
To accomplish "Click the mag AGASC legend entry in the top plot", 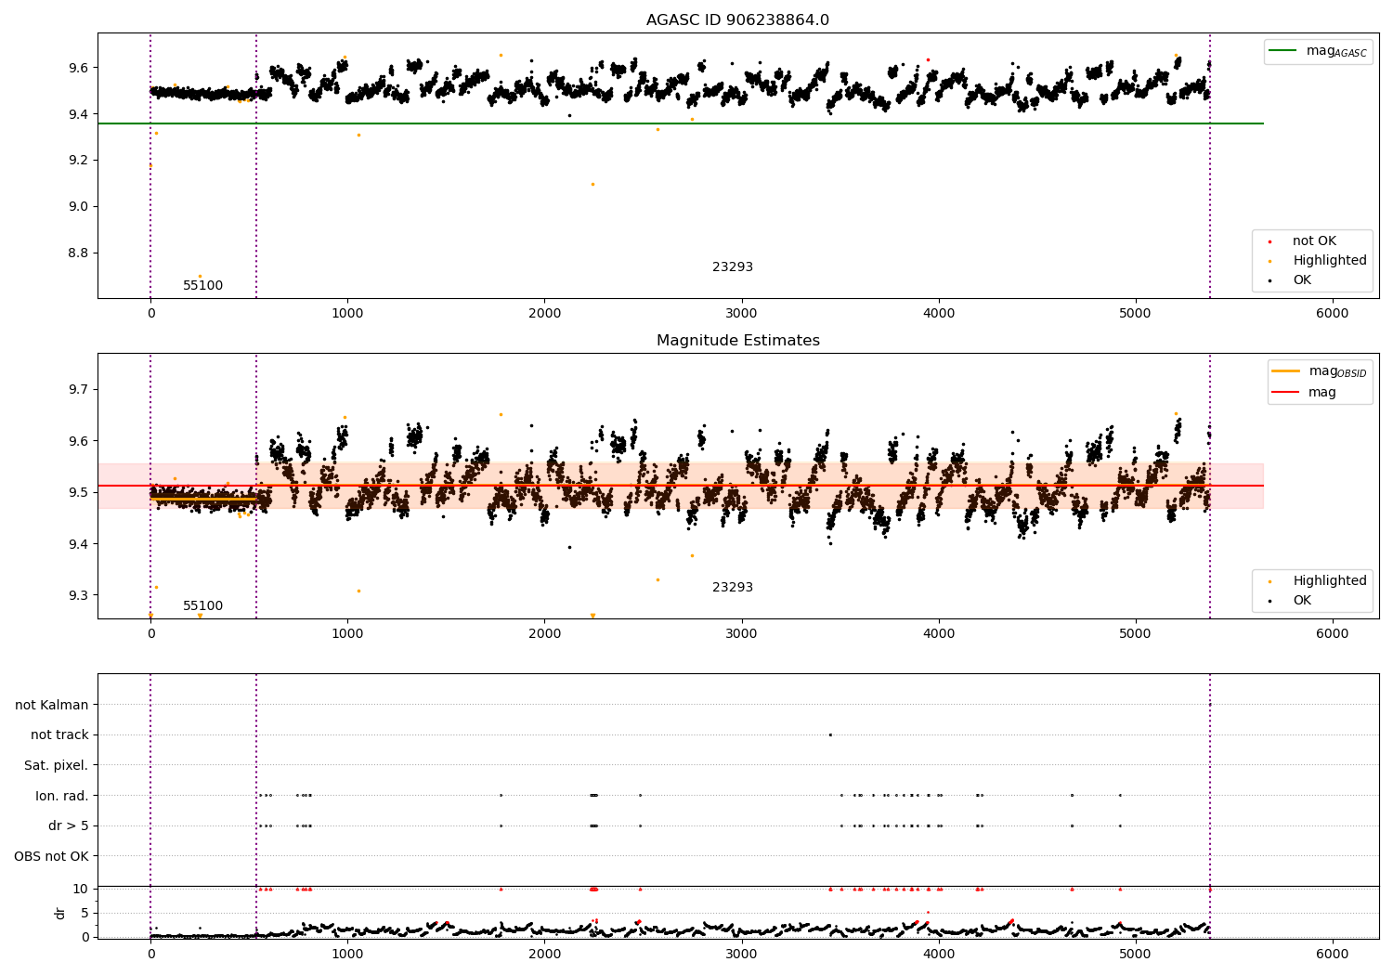I will tap(1318, 51).
